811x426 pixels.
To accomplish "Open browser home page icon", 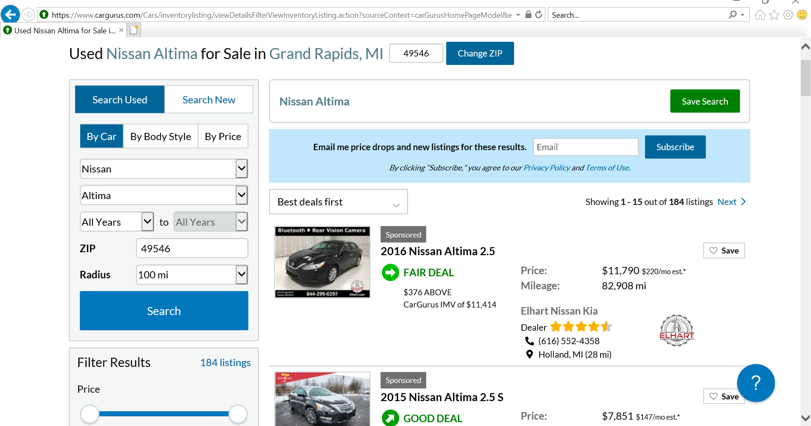I will 760,15.
